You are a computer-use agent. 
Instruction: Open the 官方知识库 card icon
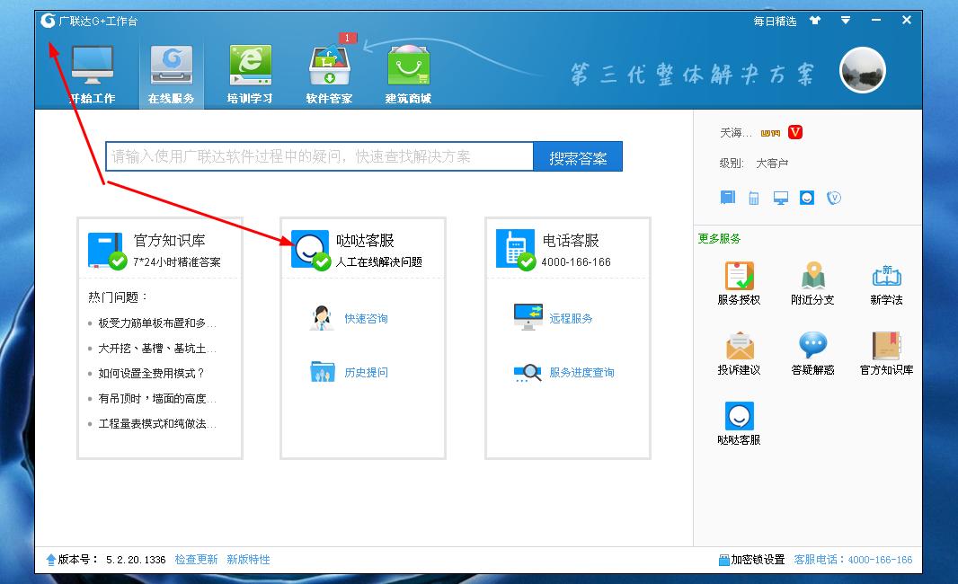point(106,249)
